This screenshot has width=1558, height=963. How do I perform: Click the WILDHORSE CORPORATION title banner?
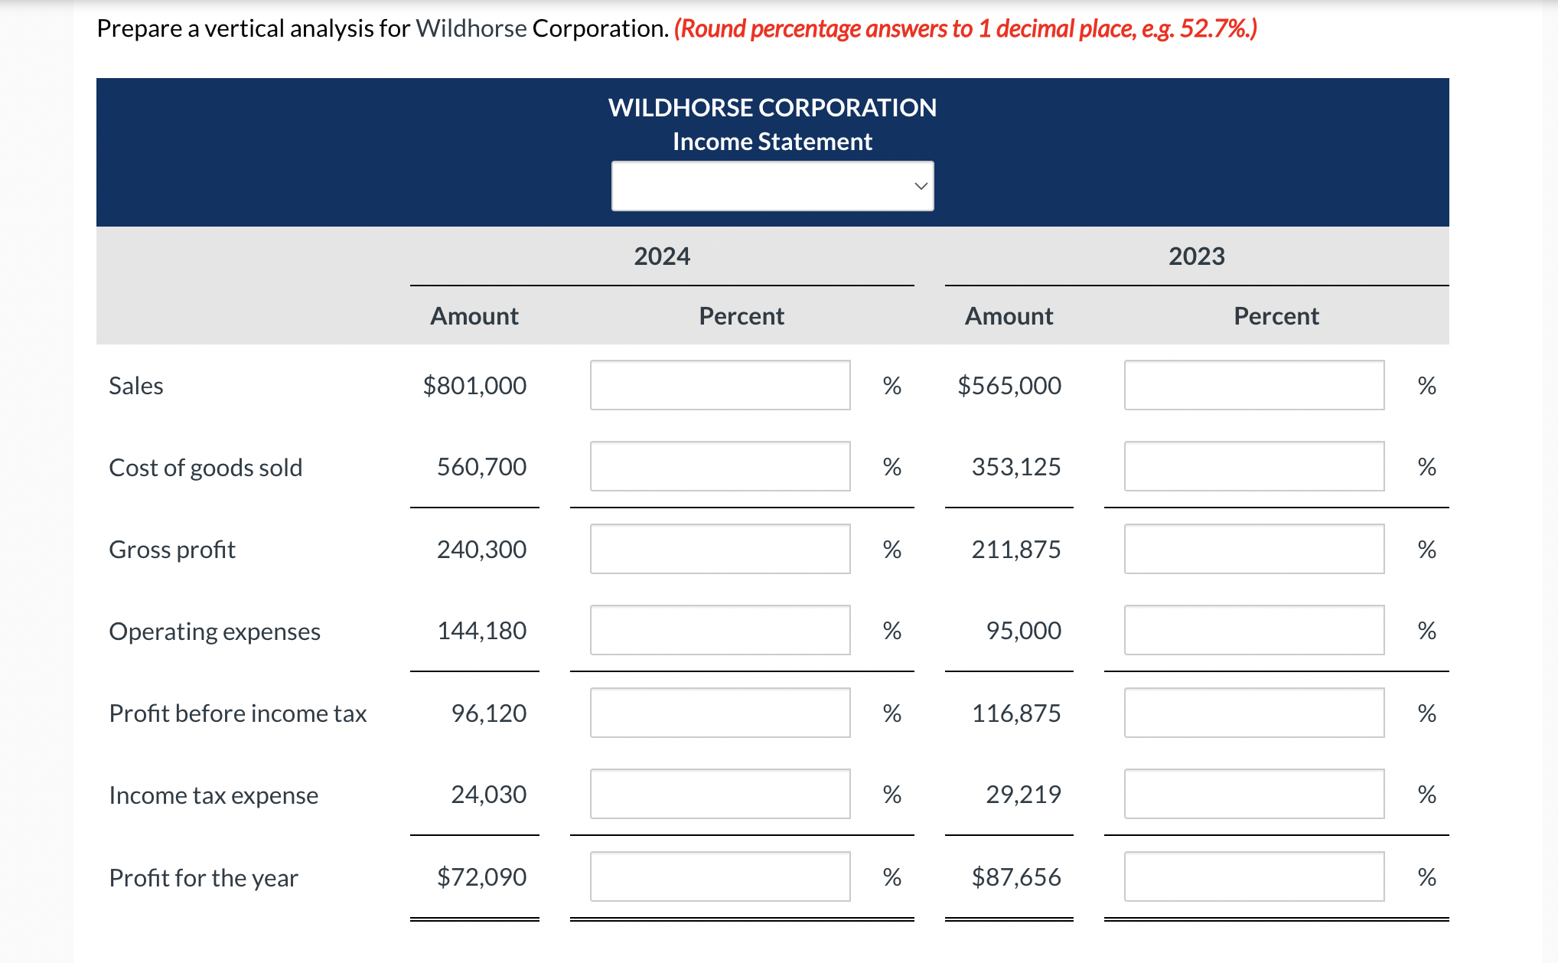772,107
